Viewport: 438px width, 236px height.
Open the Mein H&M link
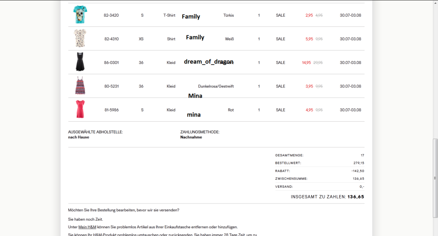(87, 227)
